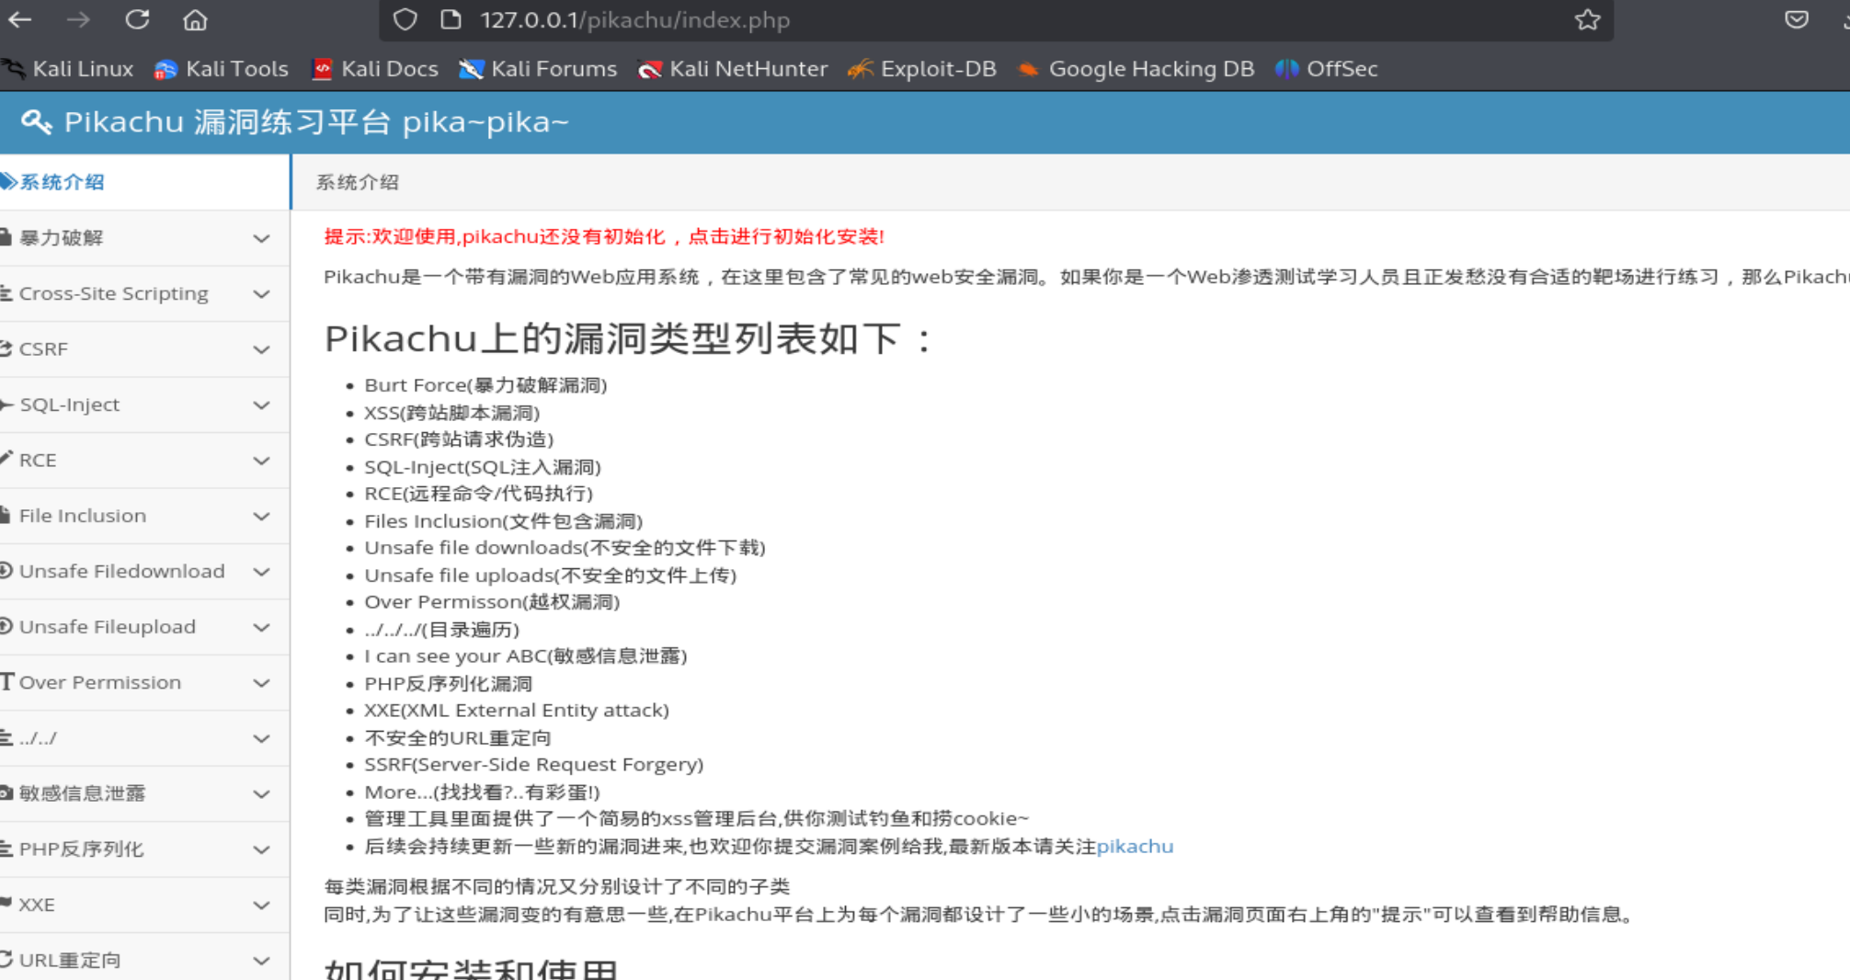1850x980 pixels.
Task: Click the 'XXE(XML External Entity attack)' list item
Action: tap(517, 711)
